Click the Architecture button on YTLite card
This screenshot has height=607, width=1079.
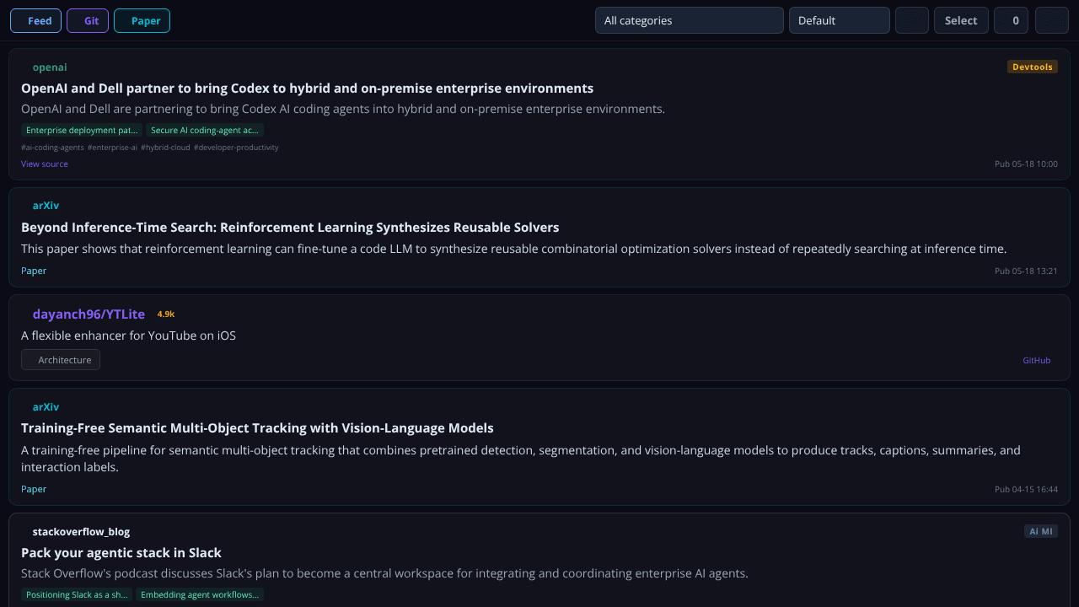(61, 360)
